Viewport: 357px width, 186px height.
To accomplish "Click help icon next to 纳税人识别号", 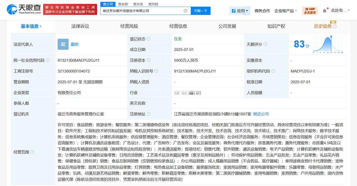I will tap(156, 71).
